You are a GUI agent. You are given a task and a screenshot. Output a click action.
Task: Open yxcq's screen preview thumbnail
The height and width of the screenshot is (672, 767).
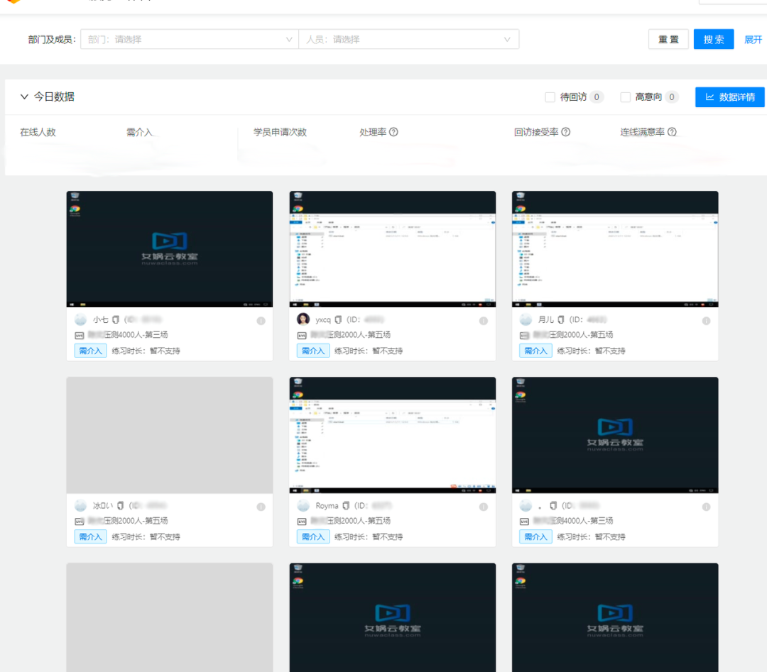pos(392,249)
